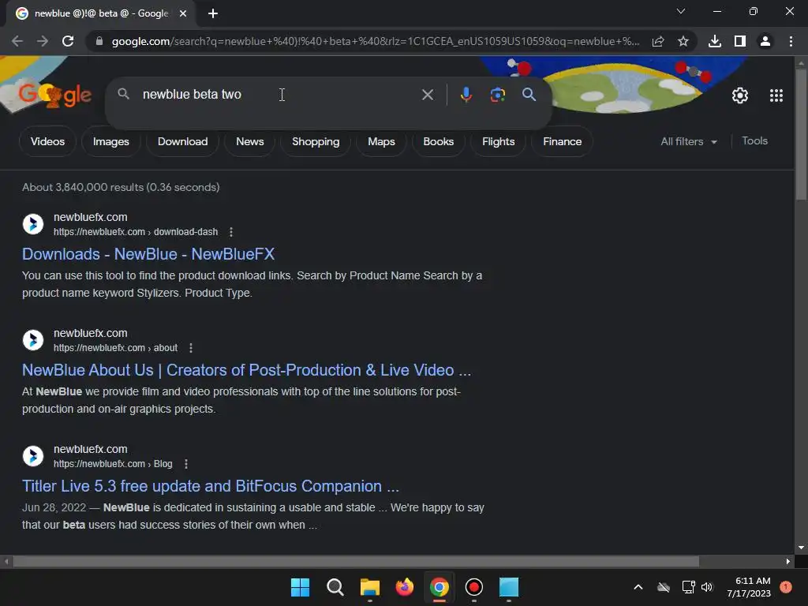
Task: Open Windows taskbar search
Action: [x=335, y=587]
